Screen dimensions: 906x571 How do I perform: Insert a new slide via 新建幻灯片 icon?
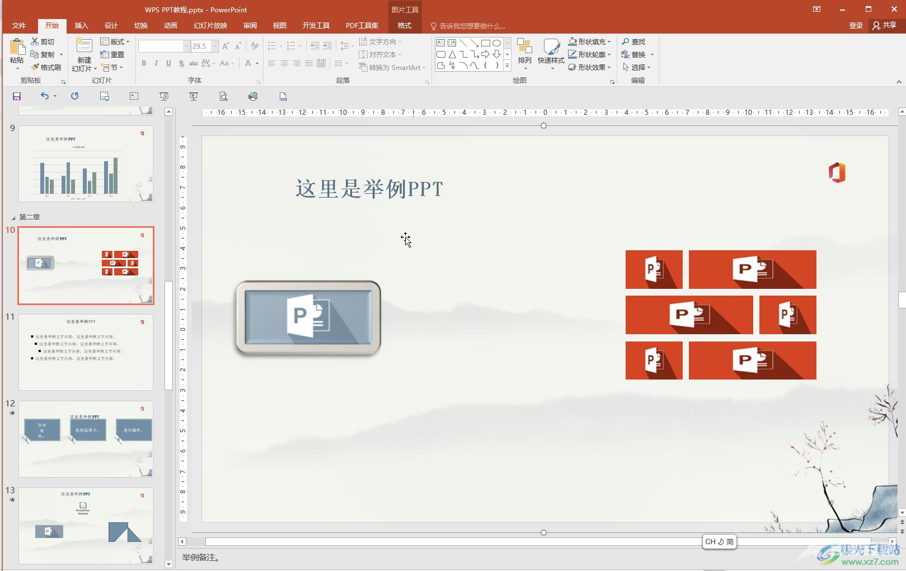pos(84,46)
